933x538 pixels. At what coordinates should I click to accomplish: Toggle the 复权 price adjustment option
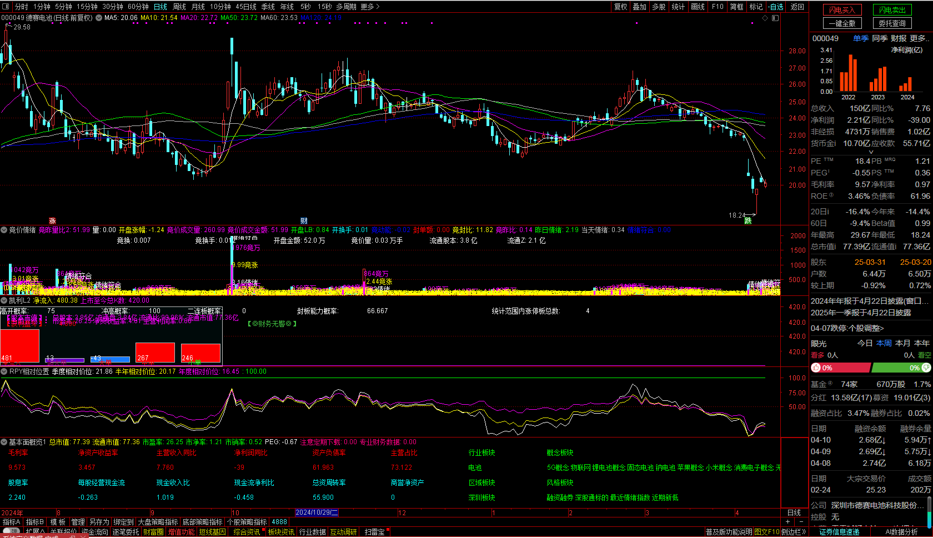[620, 7]
